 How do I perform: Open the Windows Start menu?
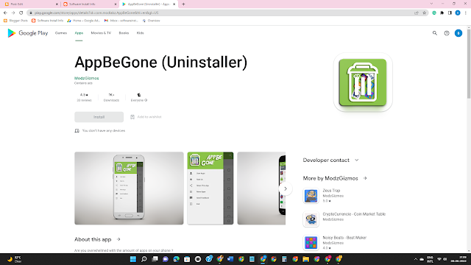133,259
